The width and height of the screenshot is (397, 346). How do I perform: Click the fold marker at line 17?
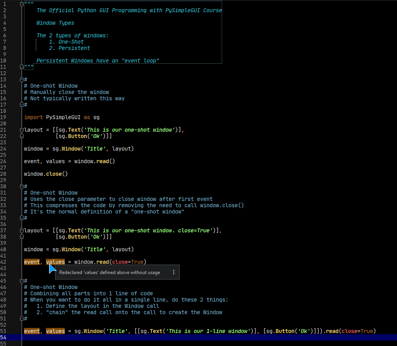(21, 105)
